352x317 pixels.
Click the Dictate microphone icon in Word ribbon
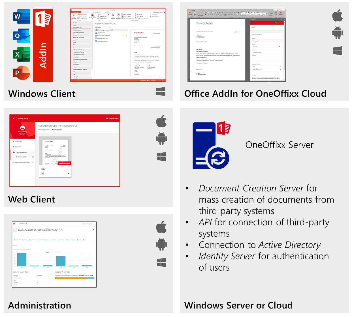[x=276, y=13]
